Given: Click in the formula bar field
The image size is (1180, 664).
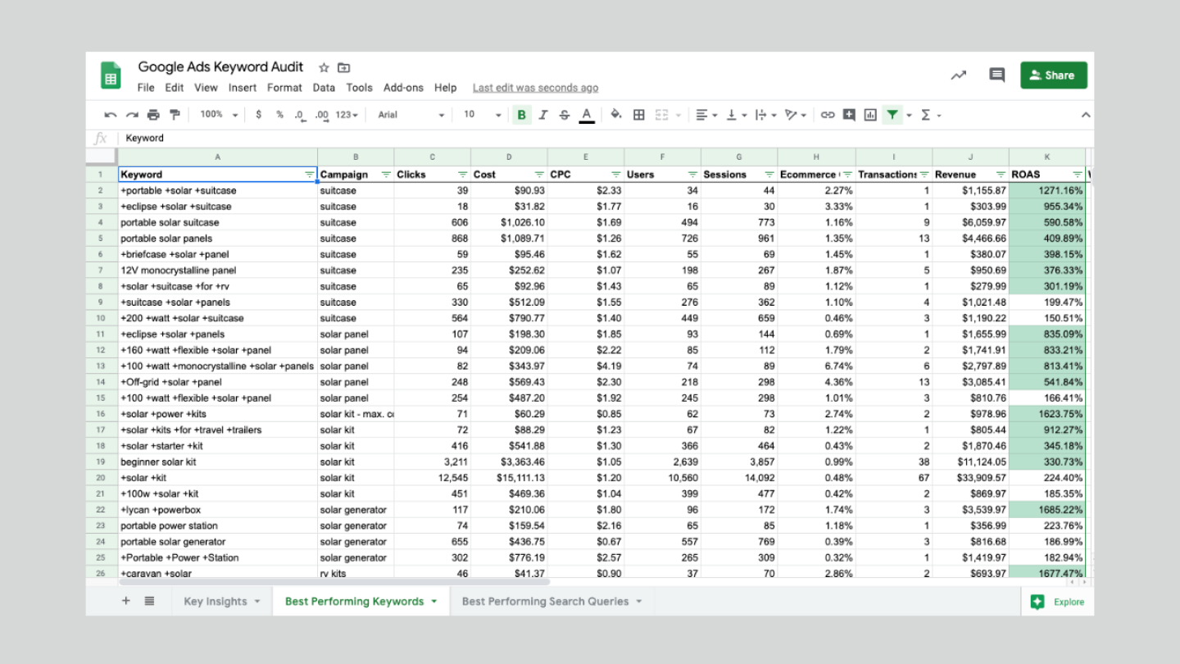Looking at the screenshot, I should click(x=606, y=138).
